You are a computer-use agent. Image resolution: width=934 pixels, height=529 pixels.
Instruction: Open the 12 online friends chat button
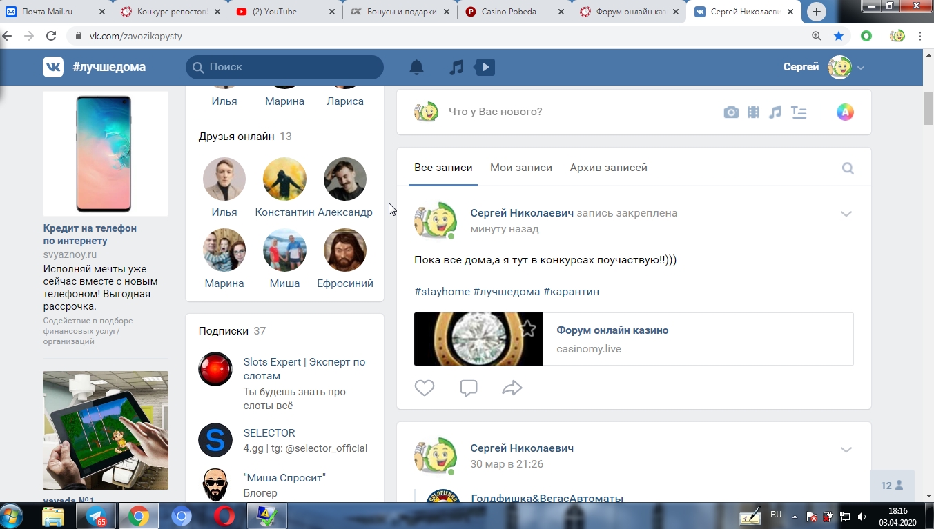click(x=892, y=486)
